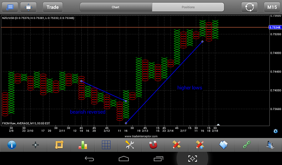Select the 'bearish reversed' annotation text
Image resolution: width=282 pixels, height=165 pixels.
click(x=88, y=112)
